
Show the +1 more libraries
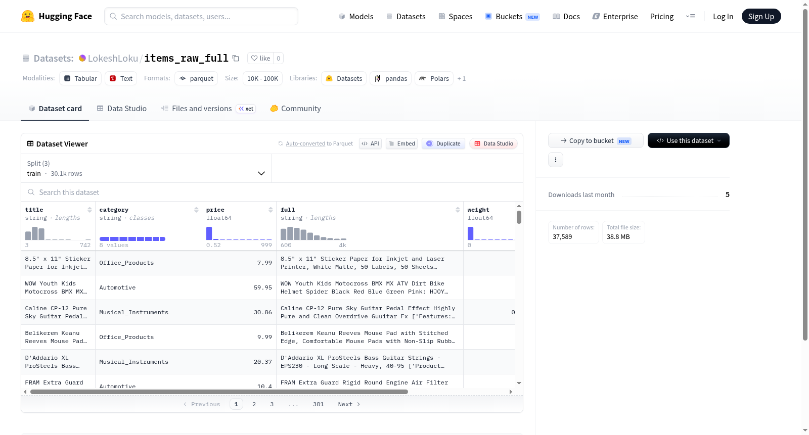pyautogui.click(x=462, y=78)
